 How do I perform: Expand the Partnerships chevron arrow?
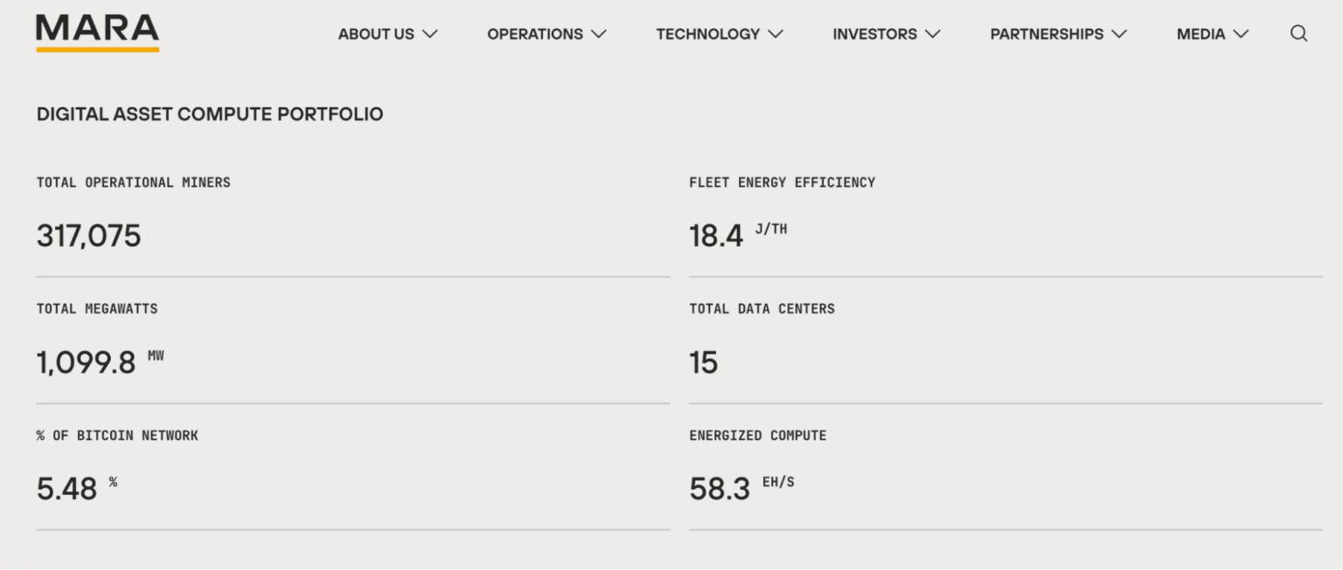point(1119,34)
